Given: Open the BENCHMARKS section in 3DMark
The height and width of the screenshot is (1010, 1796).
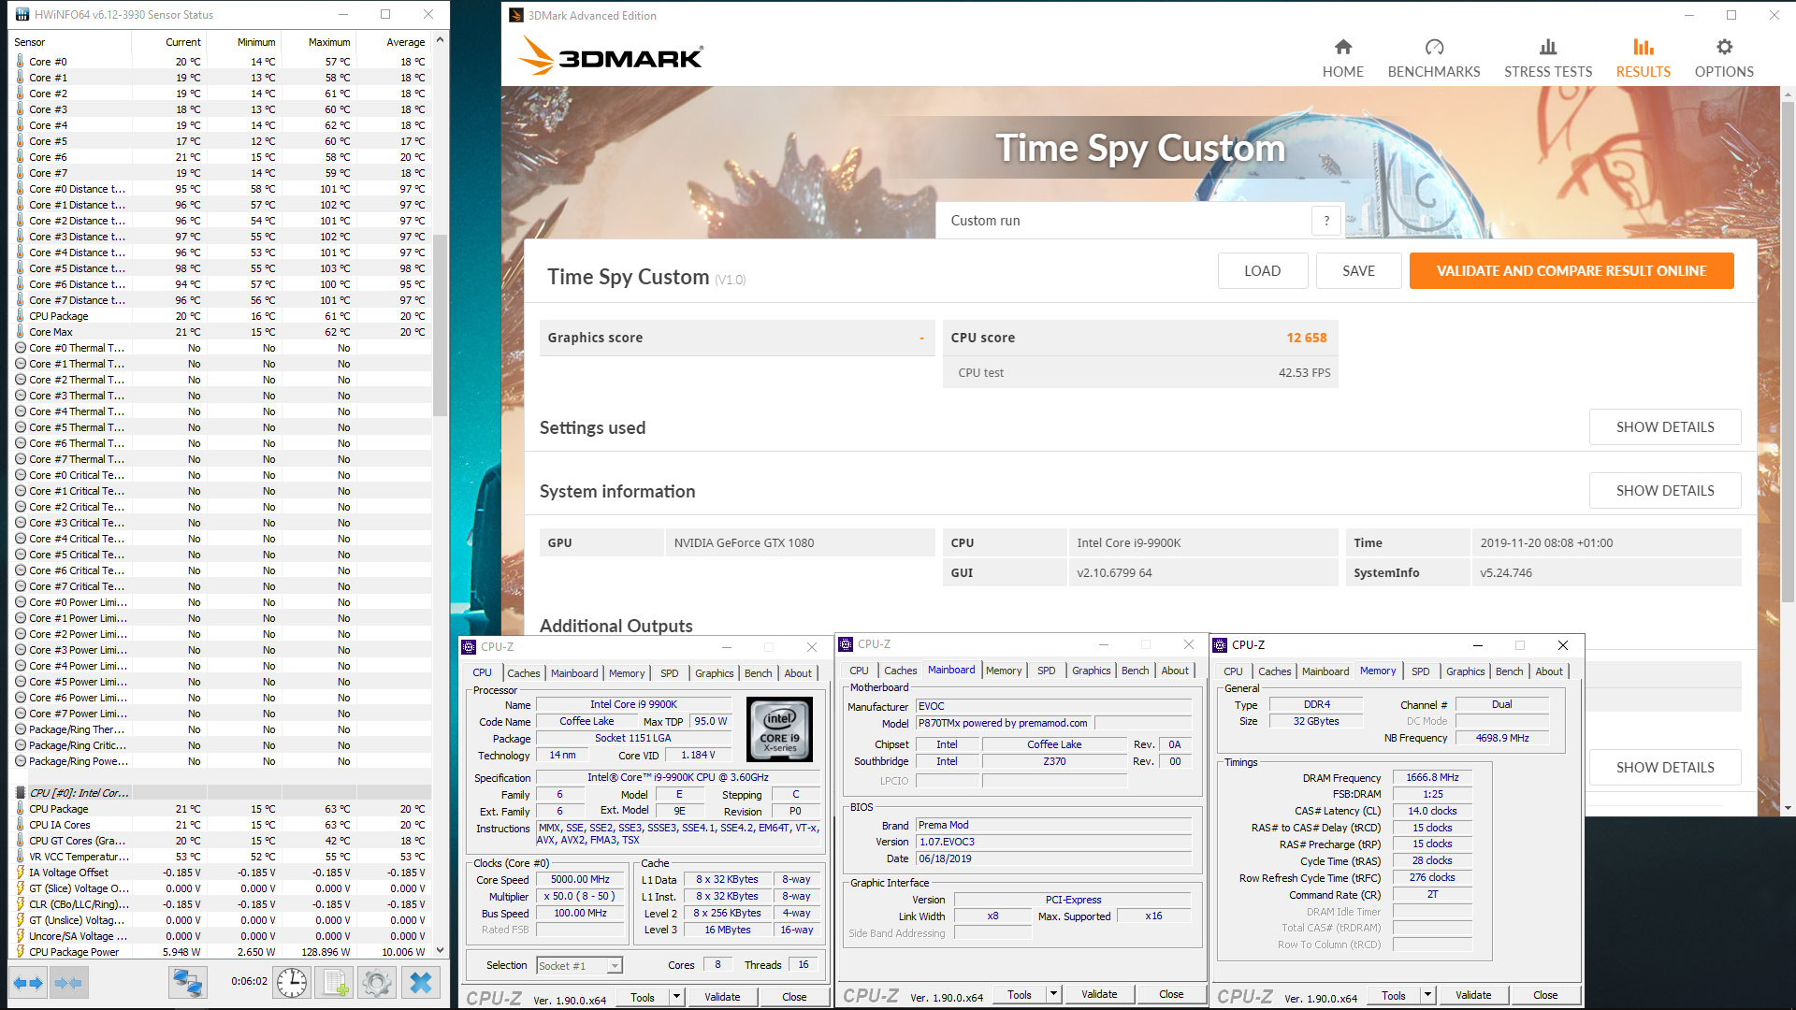Looking at the screenshot, I should point(1433,58).
